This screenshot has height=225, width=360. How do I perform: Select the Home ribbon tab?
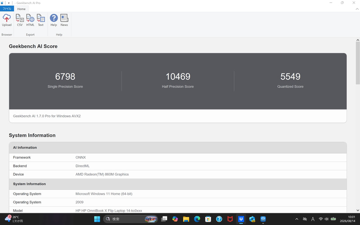pyautogui.click(x=21, y=9)
